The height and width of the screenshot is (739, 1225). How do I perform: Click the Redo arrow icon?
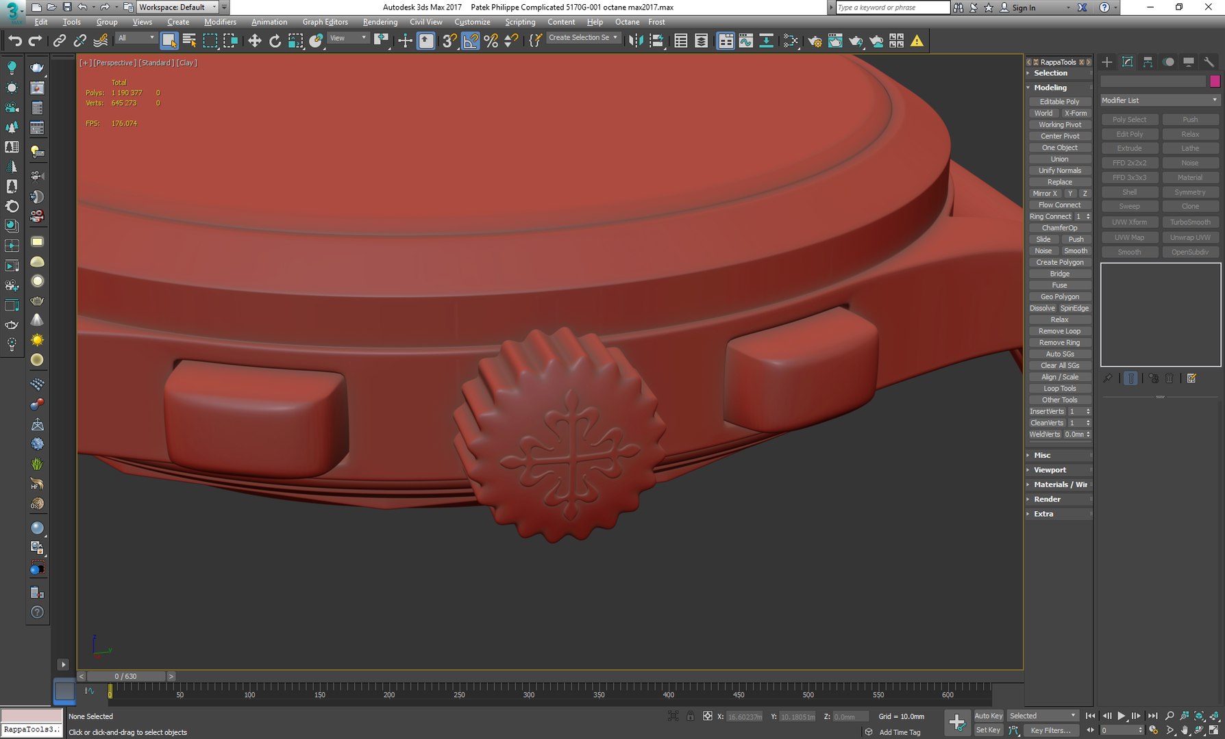pos(35,41)
